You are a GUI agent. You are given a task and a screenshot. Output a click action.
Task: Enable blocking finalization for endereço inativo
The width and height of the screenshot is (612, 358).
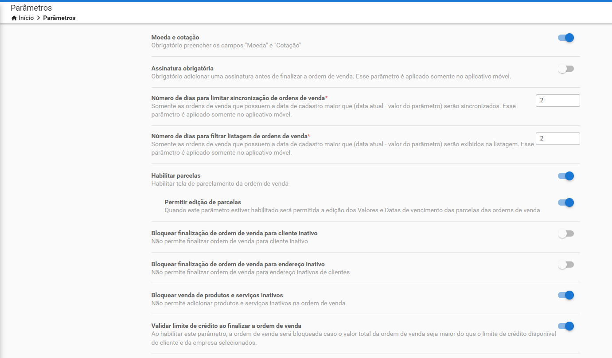[x=566, y=265]
